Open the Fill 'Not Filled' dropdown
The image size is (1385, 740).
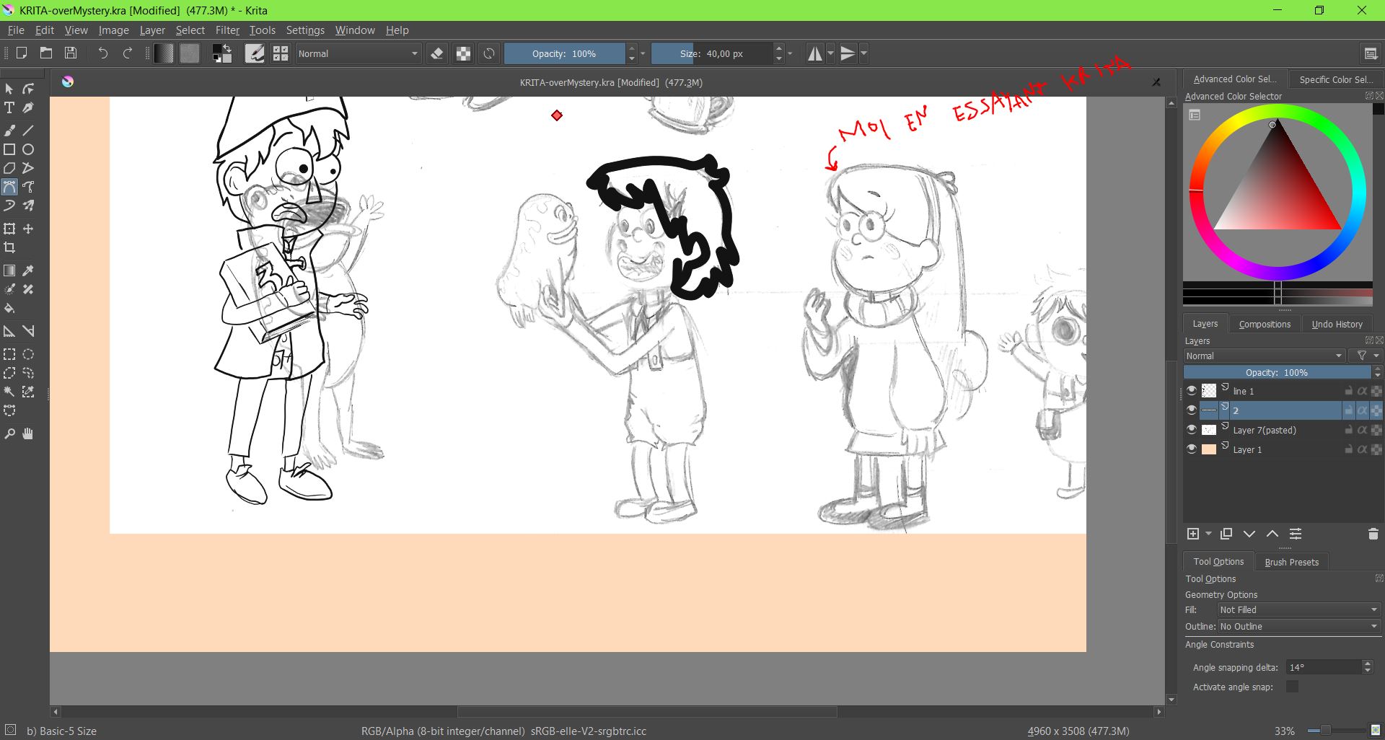point(1298,609)
